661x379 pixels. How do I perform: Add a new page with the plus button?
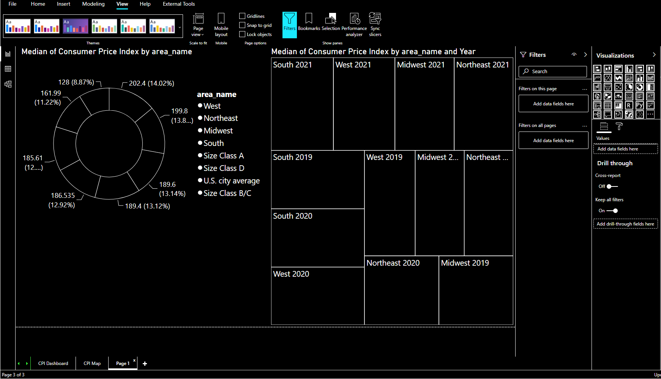145,363
